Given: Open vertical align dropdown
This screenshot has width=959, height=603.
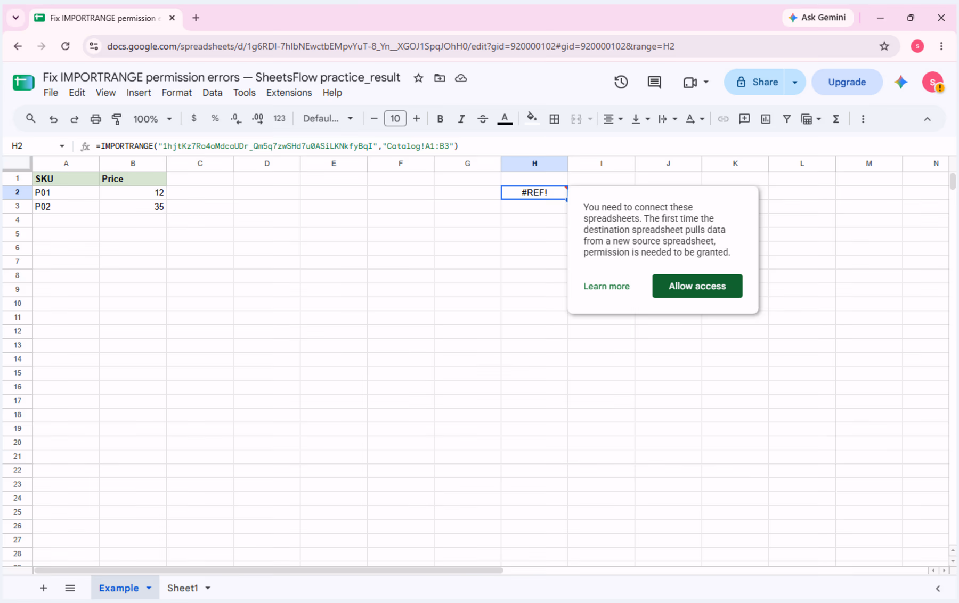Looking at the screenshot, I should coord(640,119).
